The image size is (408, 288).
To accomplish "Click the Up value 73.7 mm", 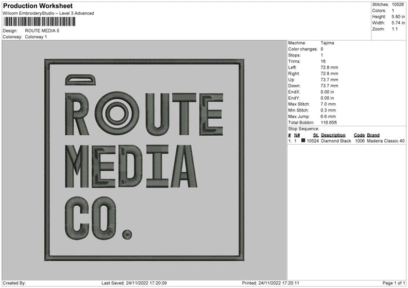I will (x=329, y=79).
